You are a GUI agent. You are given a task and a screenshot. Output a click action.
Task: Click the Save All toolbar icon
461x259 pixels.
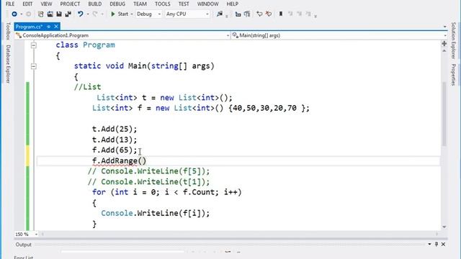(68, 14)
